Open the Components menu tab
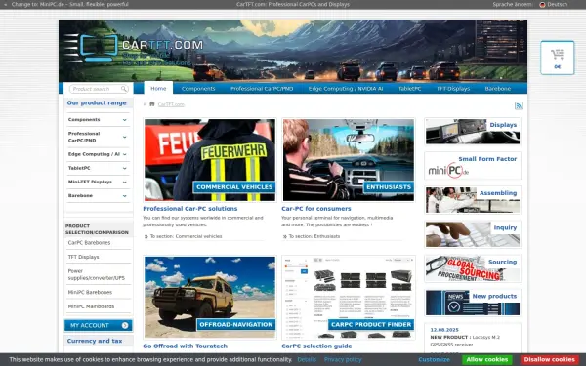The width and height of the screenshot is (586, 366). point(198,89)
